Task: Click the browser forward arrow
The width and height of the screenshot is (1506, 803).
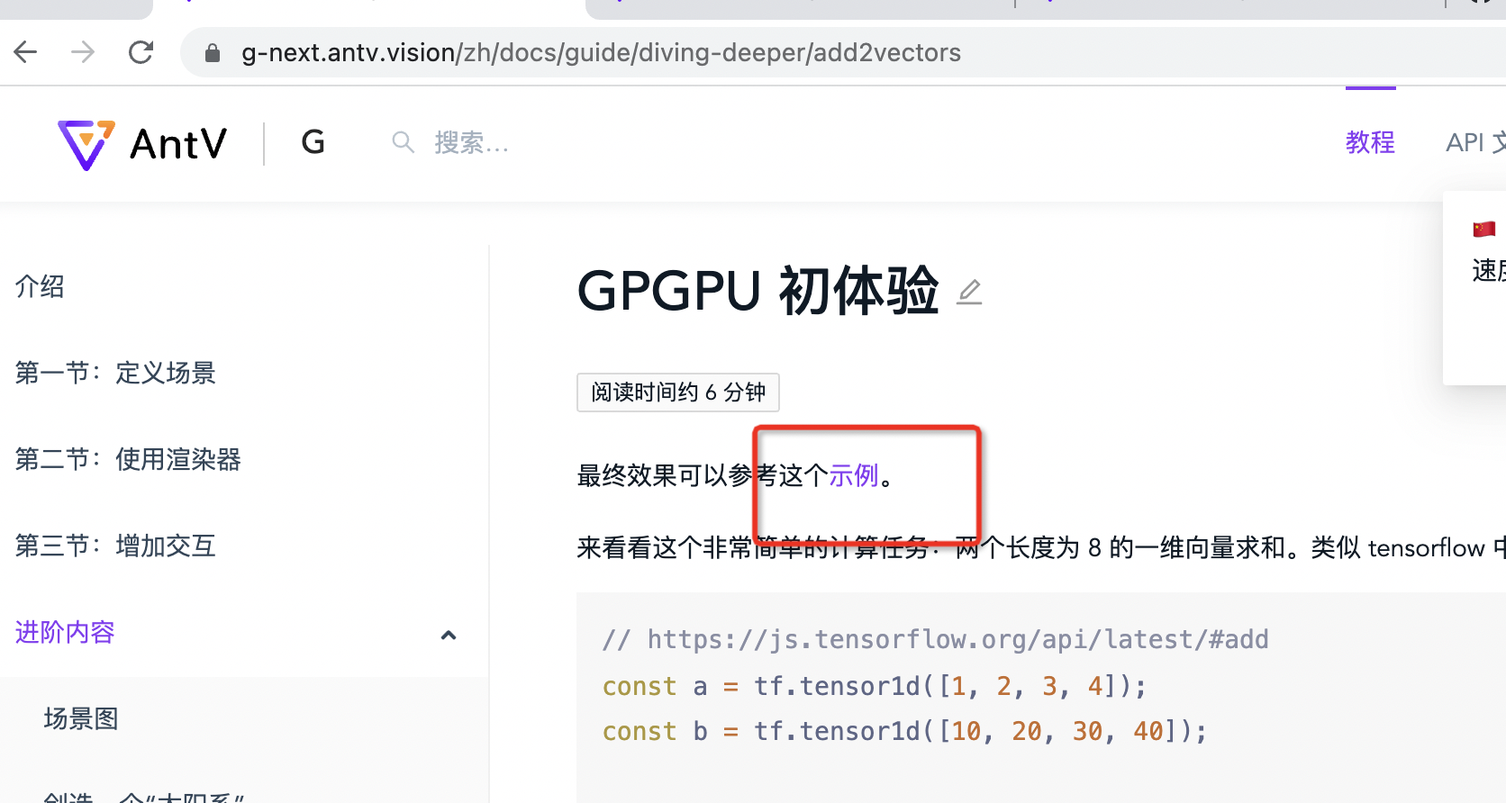Action: (83, 52)
